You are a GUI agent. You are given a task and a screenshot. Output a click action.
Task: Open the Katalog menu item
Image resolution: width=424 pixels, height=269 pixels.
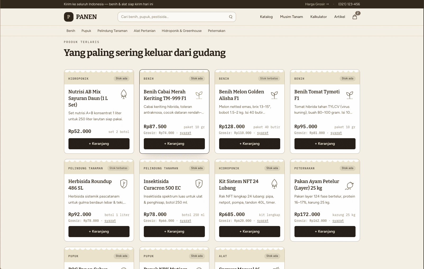(x=266, y=17)
